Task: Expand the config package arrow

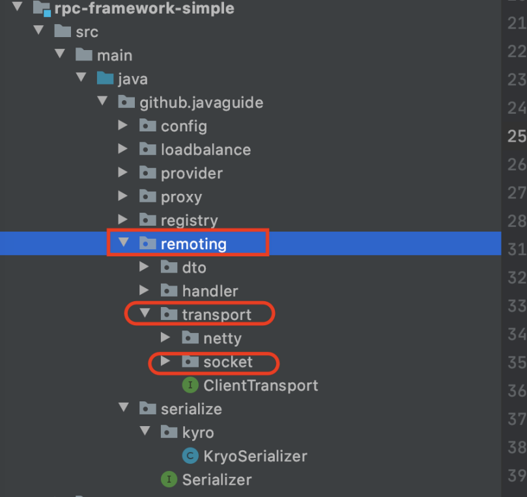Action: pos(122,126)
